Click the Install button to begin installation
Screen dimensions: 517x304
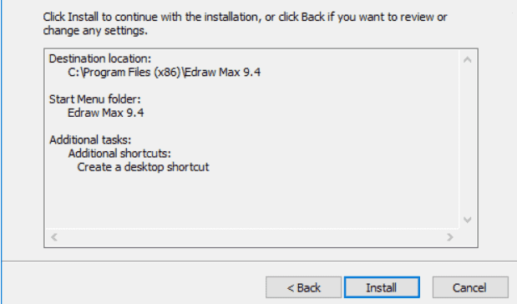382,287
